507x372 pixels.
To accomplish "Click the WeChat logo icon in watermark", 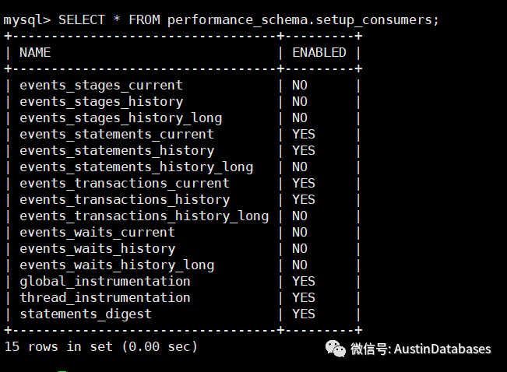I will click(336, 349).
